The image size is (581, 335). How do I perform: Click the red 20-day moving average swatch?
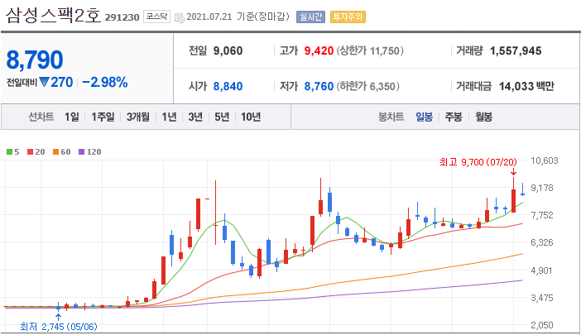click(x=31, y=151)
